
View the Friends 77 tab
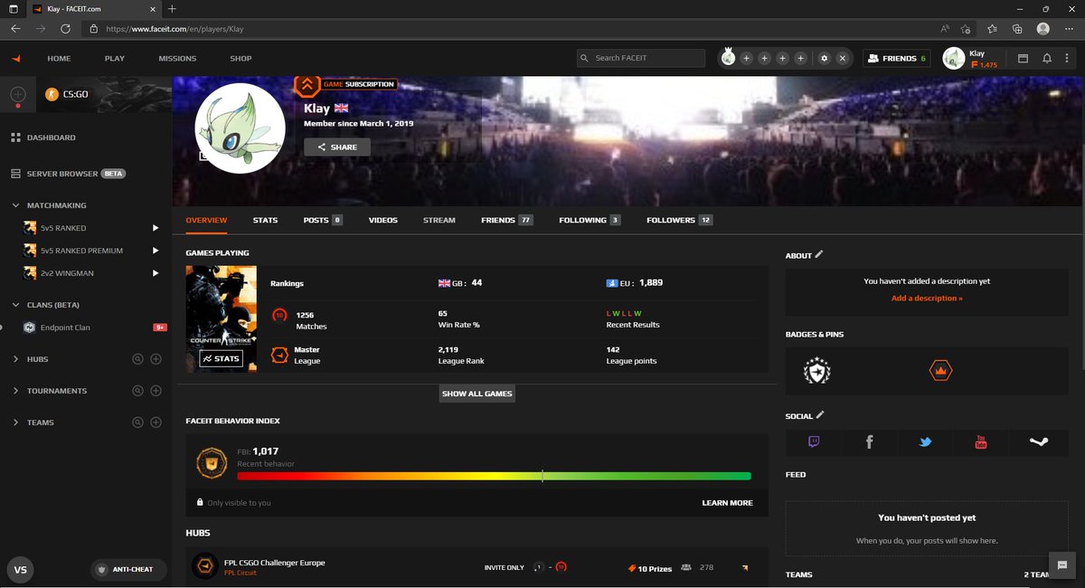pos(507,220)
